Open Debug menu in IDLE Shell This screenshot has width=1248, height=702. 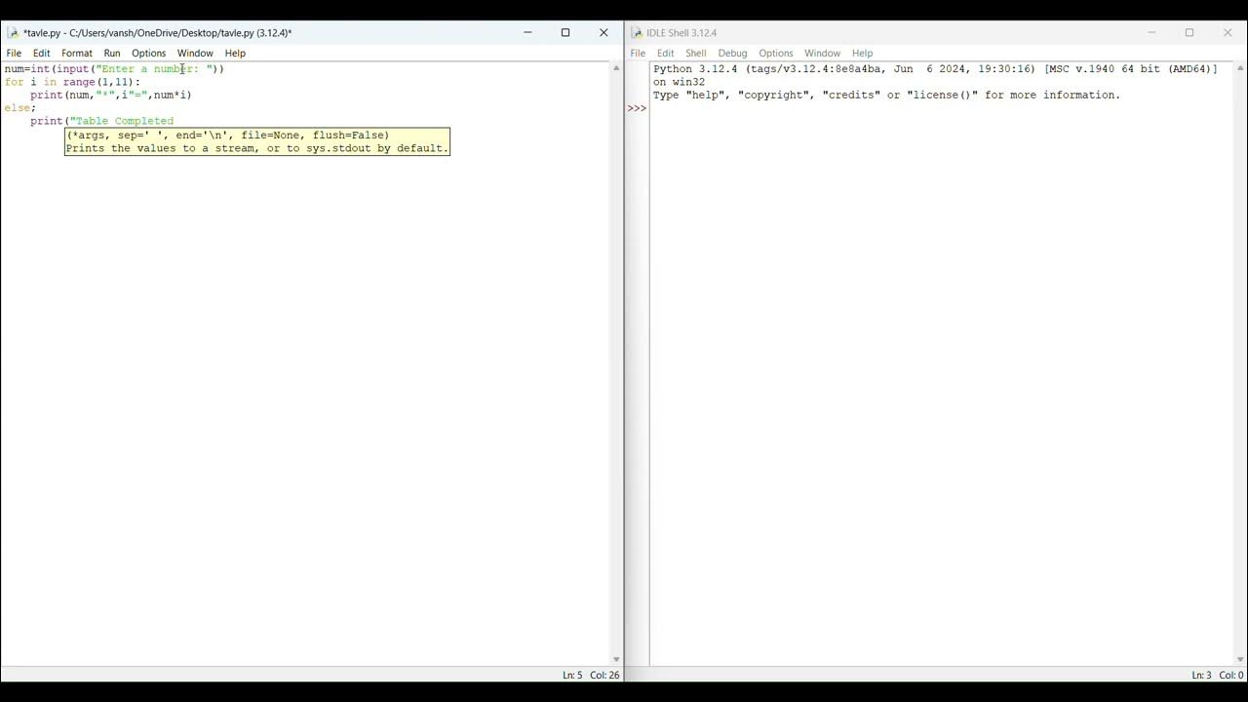732,53
